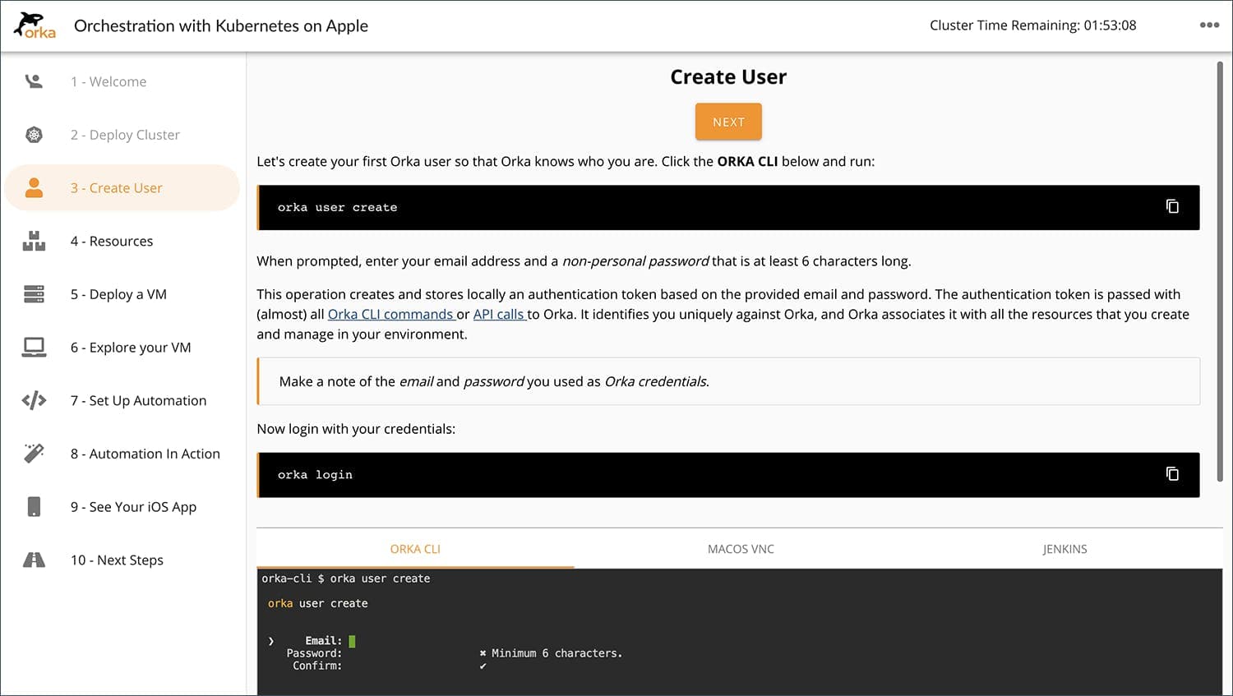The width and height of the screenshot is (1233, 696).
Task: Open the ellipsis options menu
Action: [x=1210, y=25]
